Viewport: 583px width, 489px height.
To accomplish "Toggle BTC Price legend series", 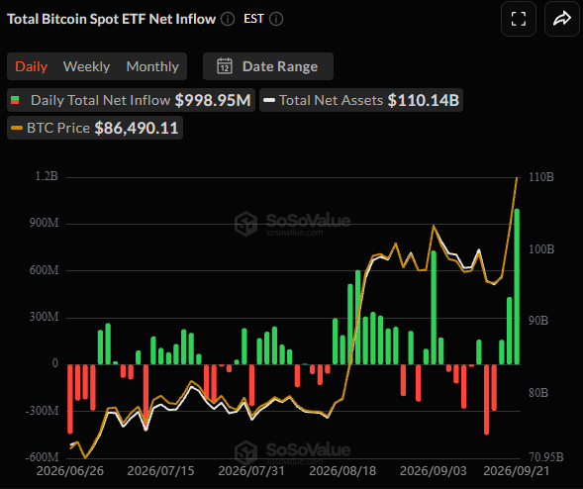I will click(x=95, y=128).
